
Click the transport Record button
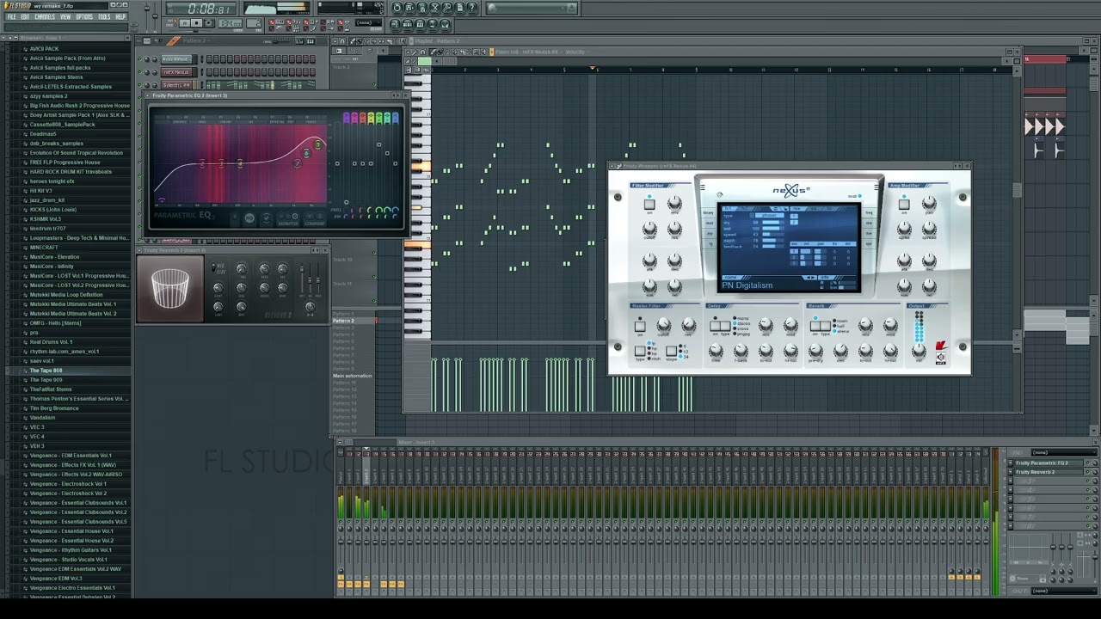[208, 23]
